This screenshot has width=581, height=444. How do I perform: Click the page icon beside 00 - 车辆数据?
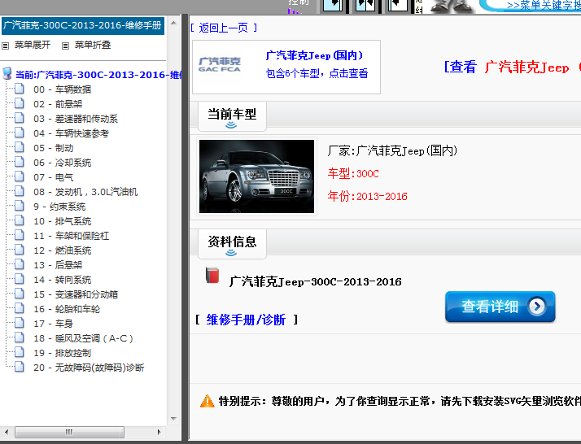pos(20,89)
